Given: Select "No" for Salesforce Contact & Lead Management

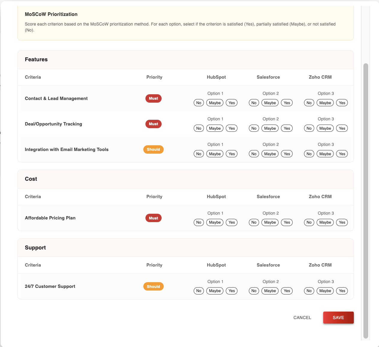Looking at the screenshot, I should [254, 103].
